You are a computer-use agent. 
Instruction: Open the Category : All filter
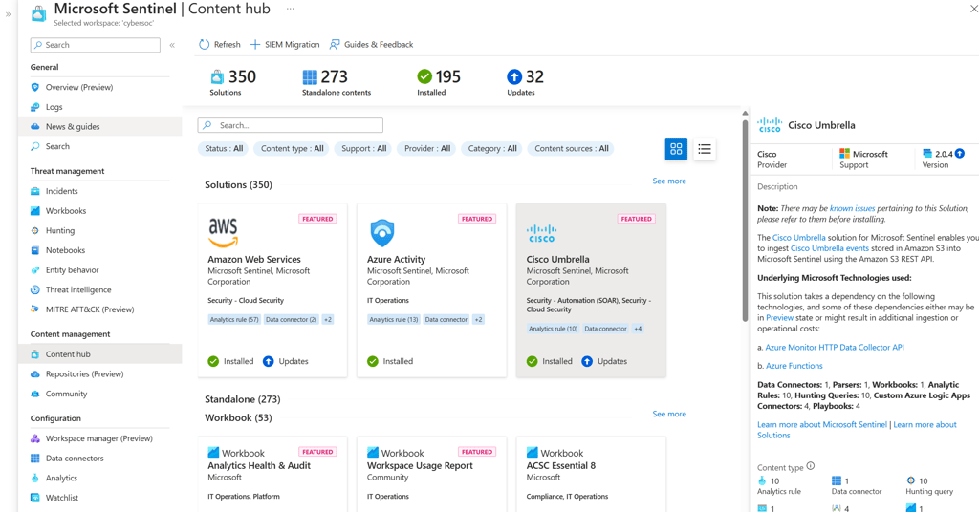tap(492, 148)
